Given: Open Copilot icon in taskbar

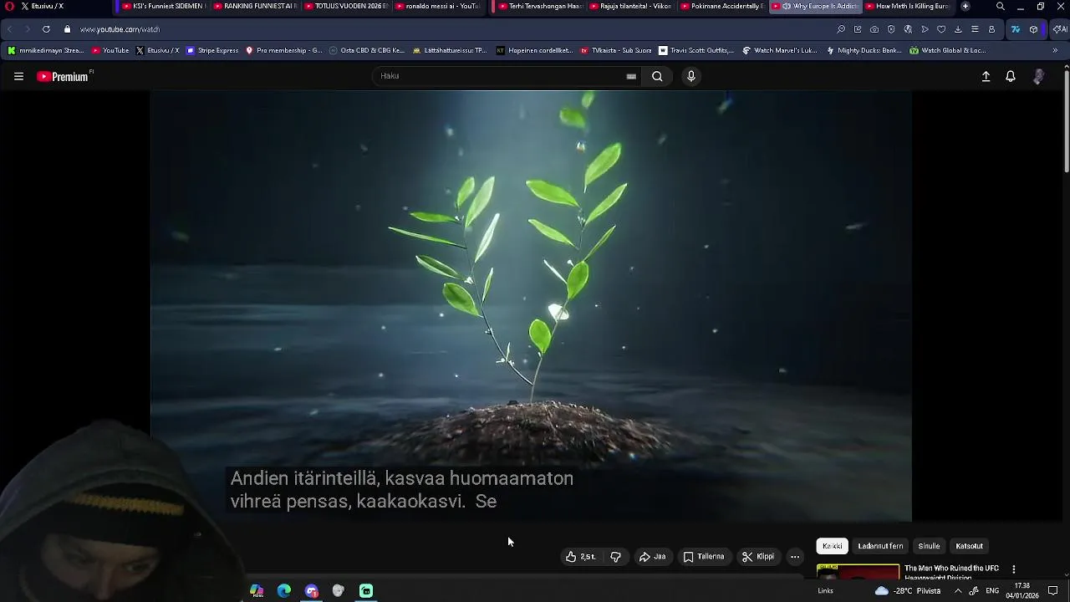Looking at the screenshot, I should 257,591.
